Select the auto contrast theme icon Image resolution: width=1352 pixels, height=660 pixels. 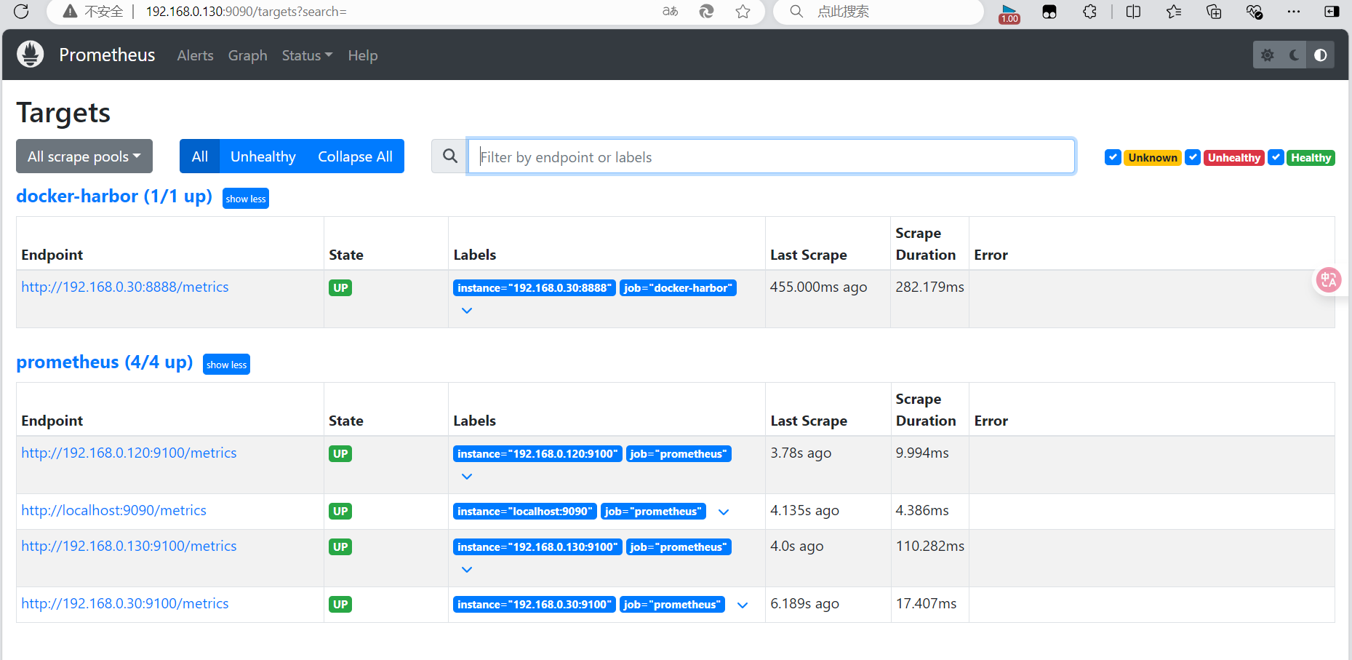(x=1321, y=55)
